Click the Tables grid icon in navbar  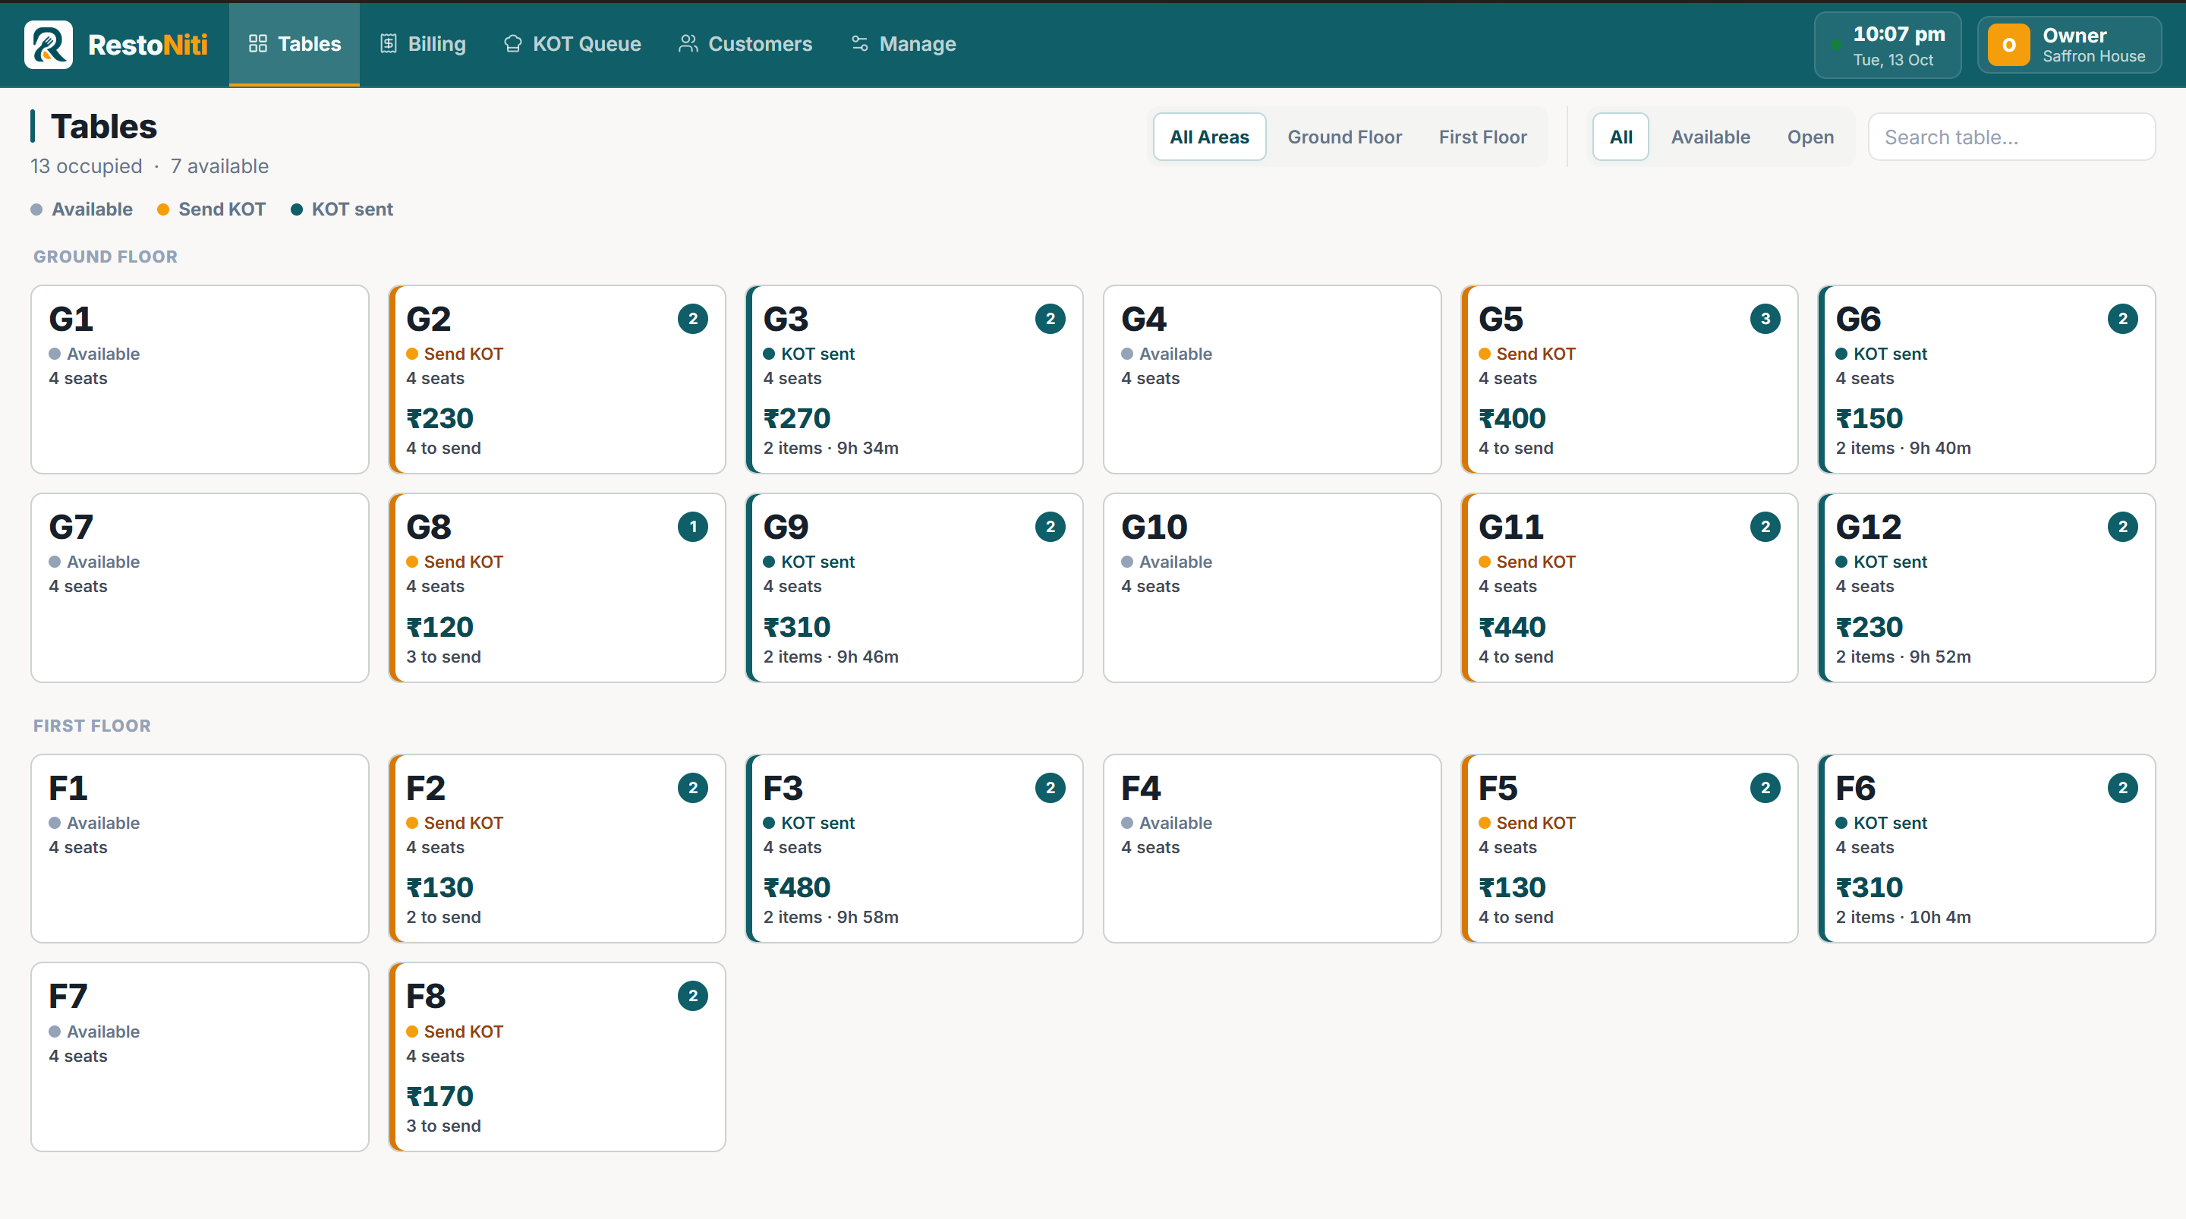(258, 43)
